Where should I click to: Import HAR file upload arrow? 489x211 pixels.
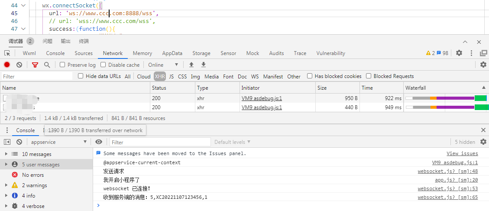[x=191, y=65]
